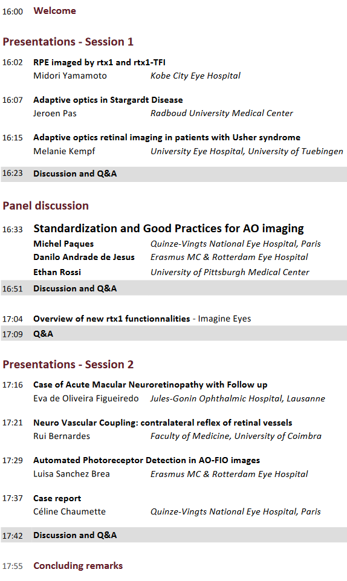Screen dimensions: 347x581
Task: Select the 16:23 Discussion and Q&A row
Action: [x=173, y=174]
